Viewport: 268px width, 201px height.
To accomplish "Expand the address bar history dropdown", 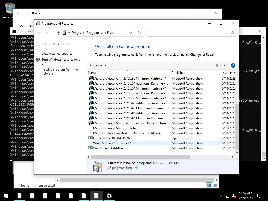I will [x=131, y=33].
